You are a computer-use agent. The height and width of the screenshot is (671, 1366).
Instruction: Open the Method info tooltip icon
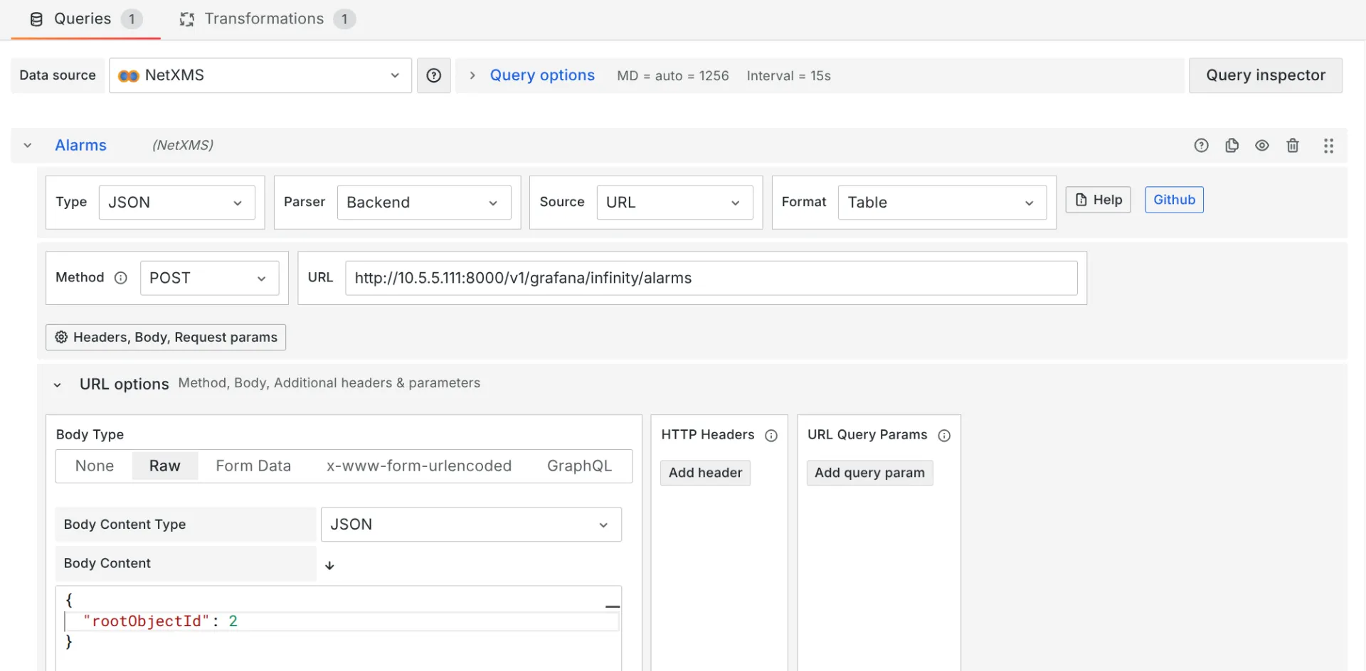pyautogui.click(x=121, y=278)
